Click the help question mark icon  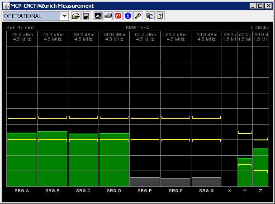click(x=160, y=16)
